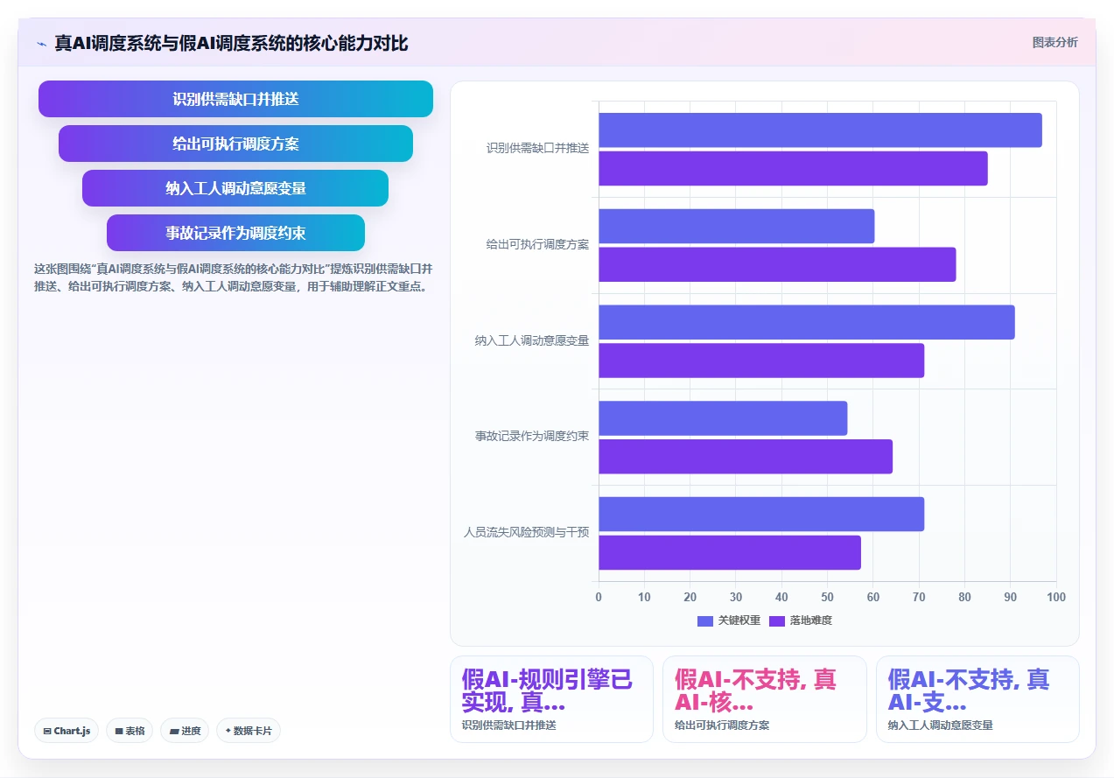This screenshot has width=1114, height=778.
Task: Click the 关键权重 bar for 人员流失风险预测与干预
Action: click(x=761, y=514)
